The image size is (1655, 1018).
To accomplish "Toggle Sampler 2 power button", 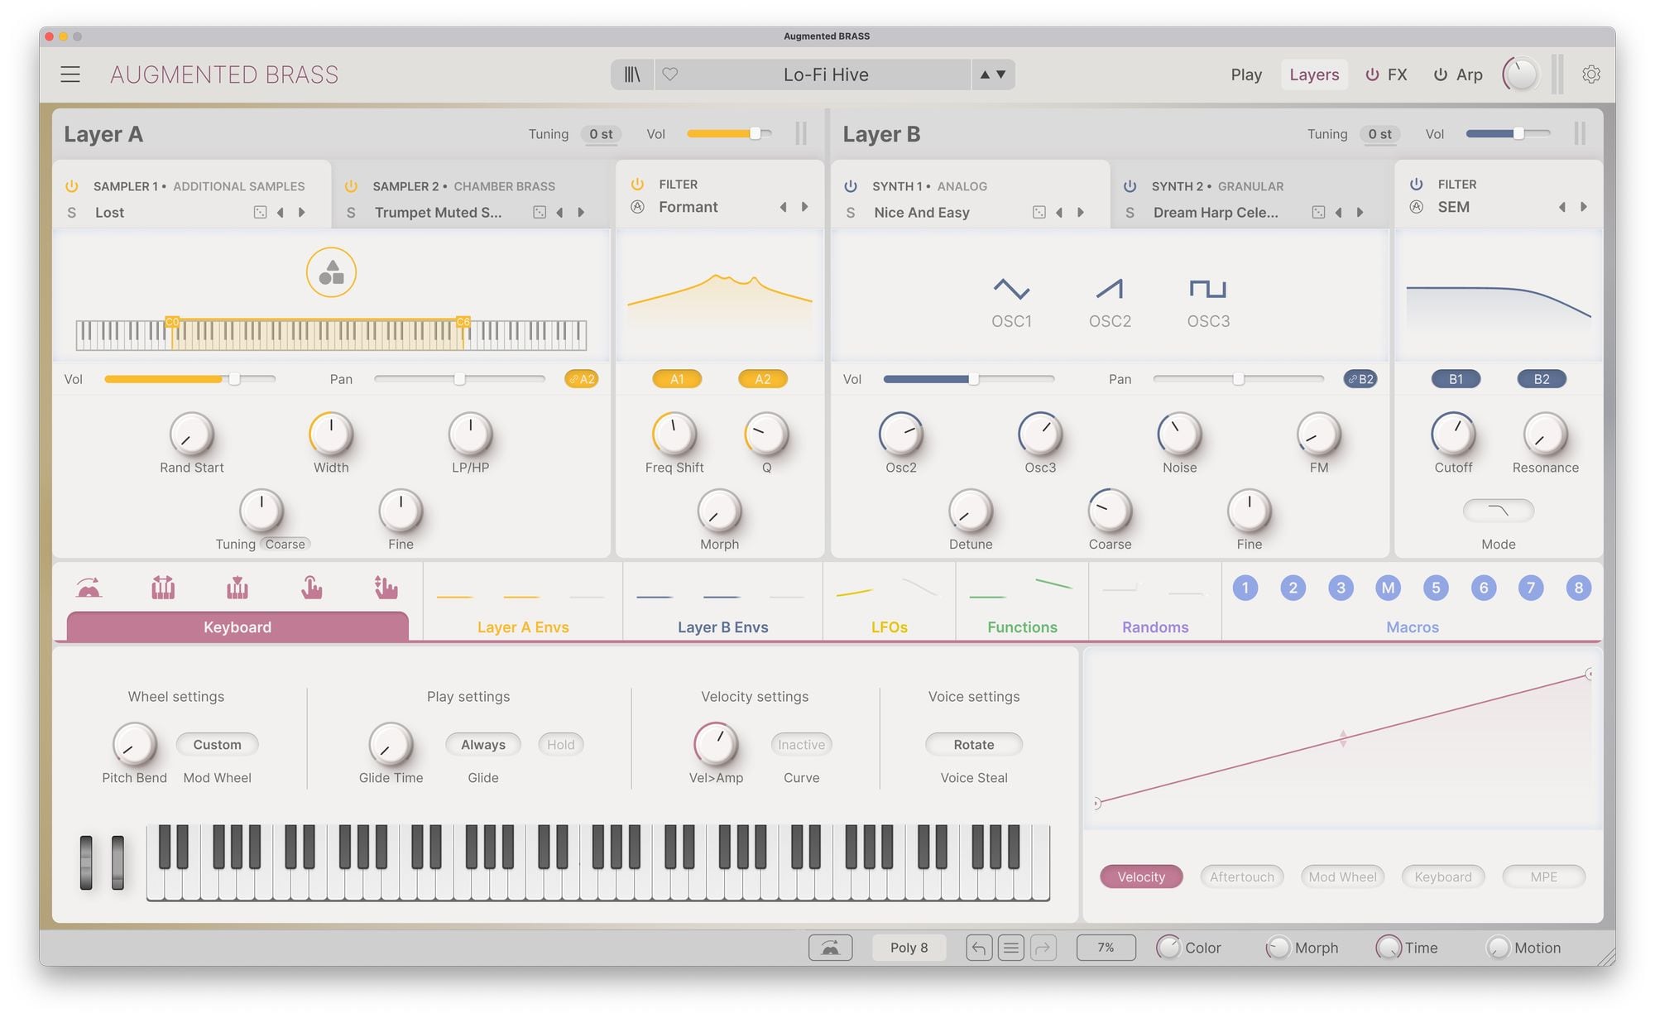I will [x=351, y=186].
